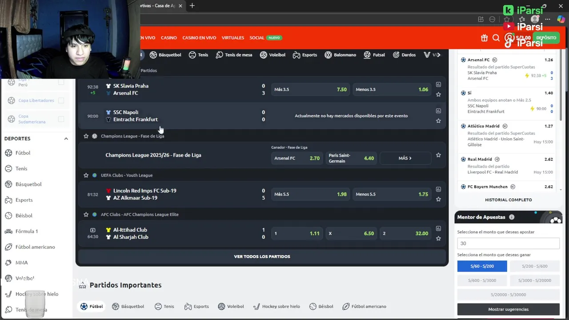This screenshot has width=569, height=320.
Task: Bet Más 5.5 at 1.98
Action: click(310, 194)
